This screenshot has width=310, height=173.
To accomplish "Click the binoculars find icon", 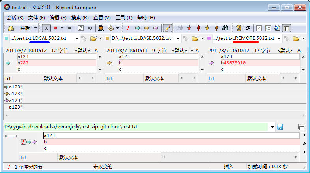I will coord(226,28).
